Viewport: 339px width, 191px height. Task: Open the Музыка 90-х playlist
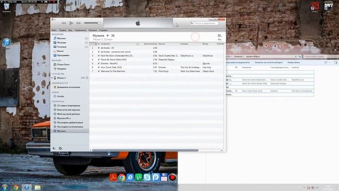coord(64,118)
